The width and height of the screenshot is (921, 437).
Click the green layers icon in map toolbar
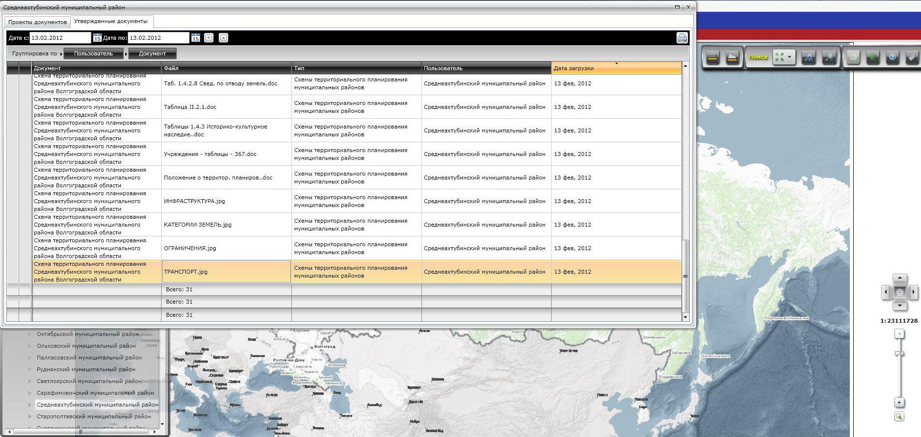click(873, 57)
